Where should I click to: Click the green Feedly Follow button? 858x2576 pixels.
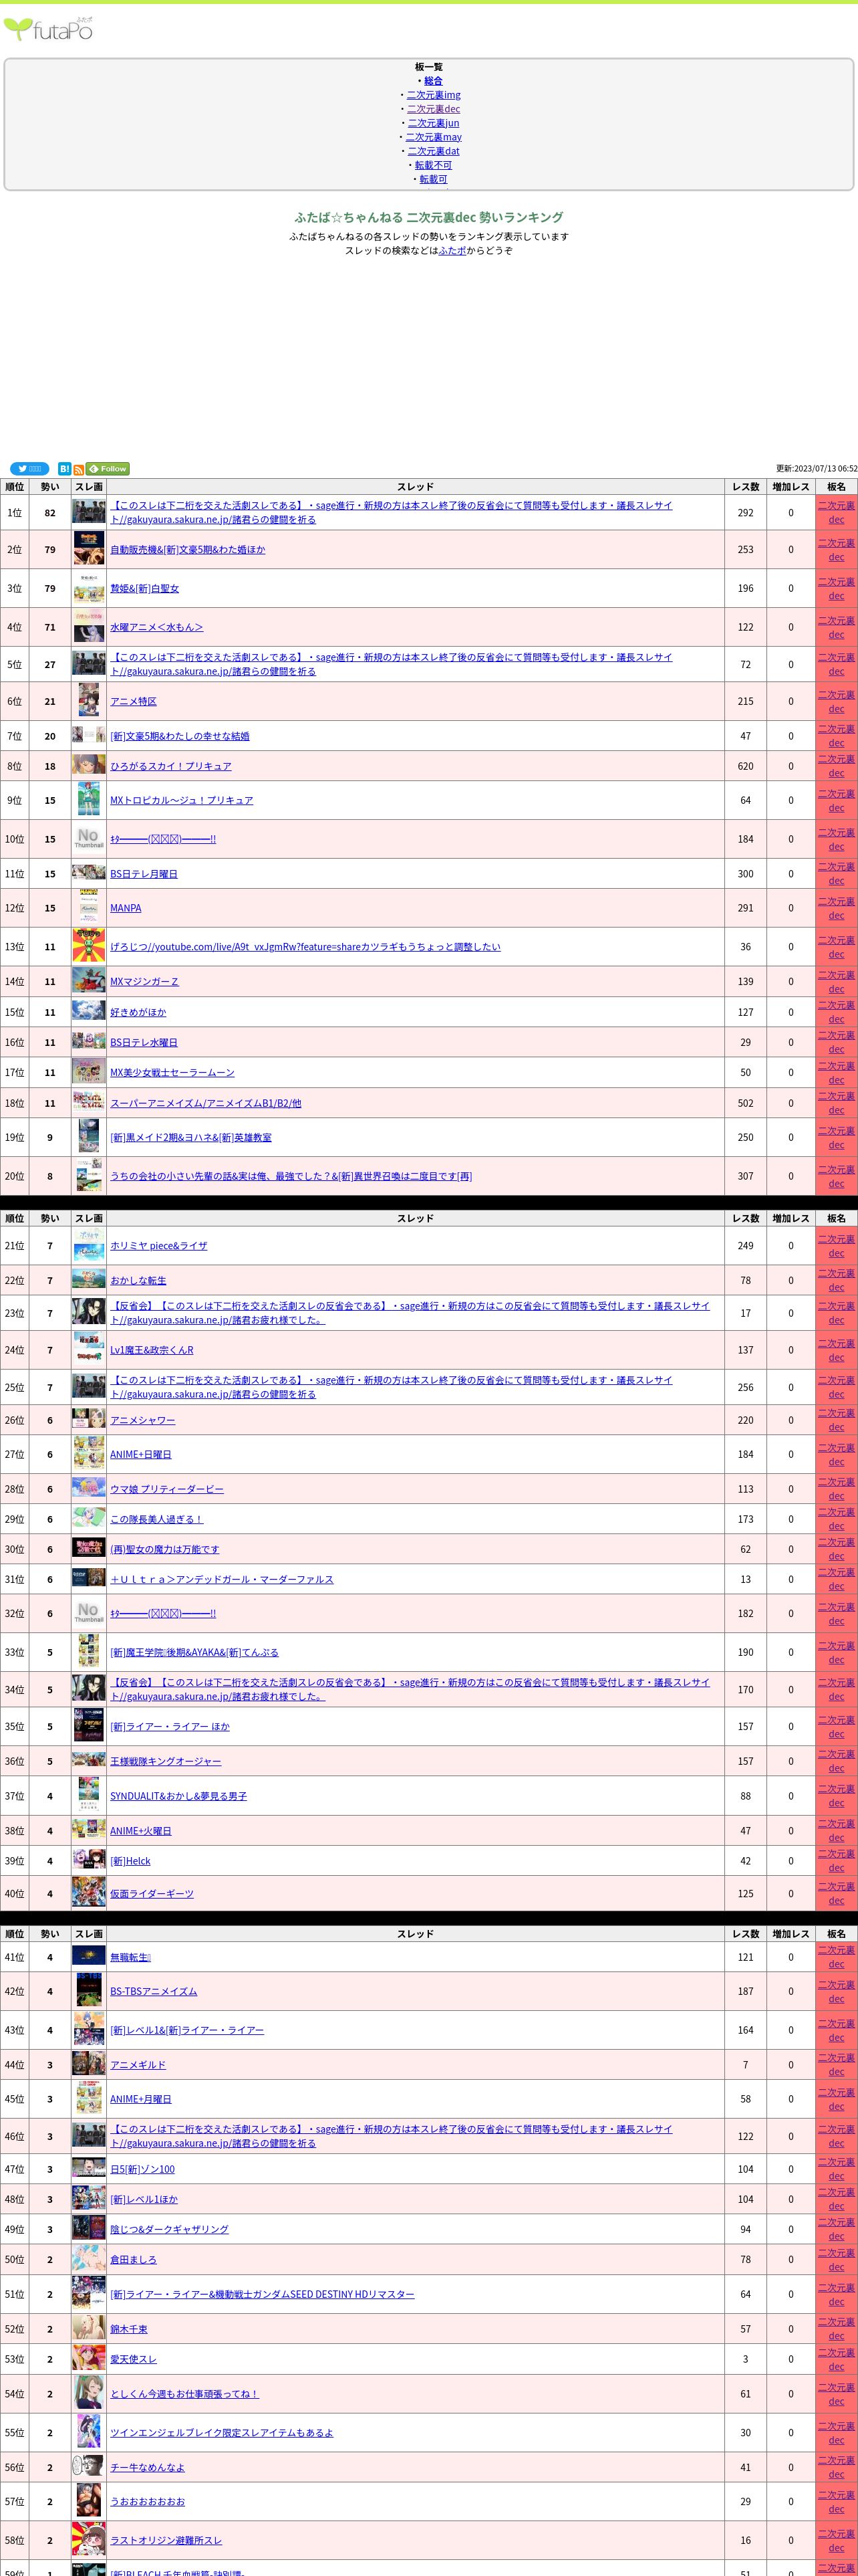108,469
